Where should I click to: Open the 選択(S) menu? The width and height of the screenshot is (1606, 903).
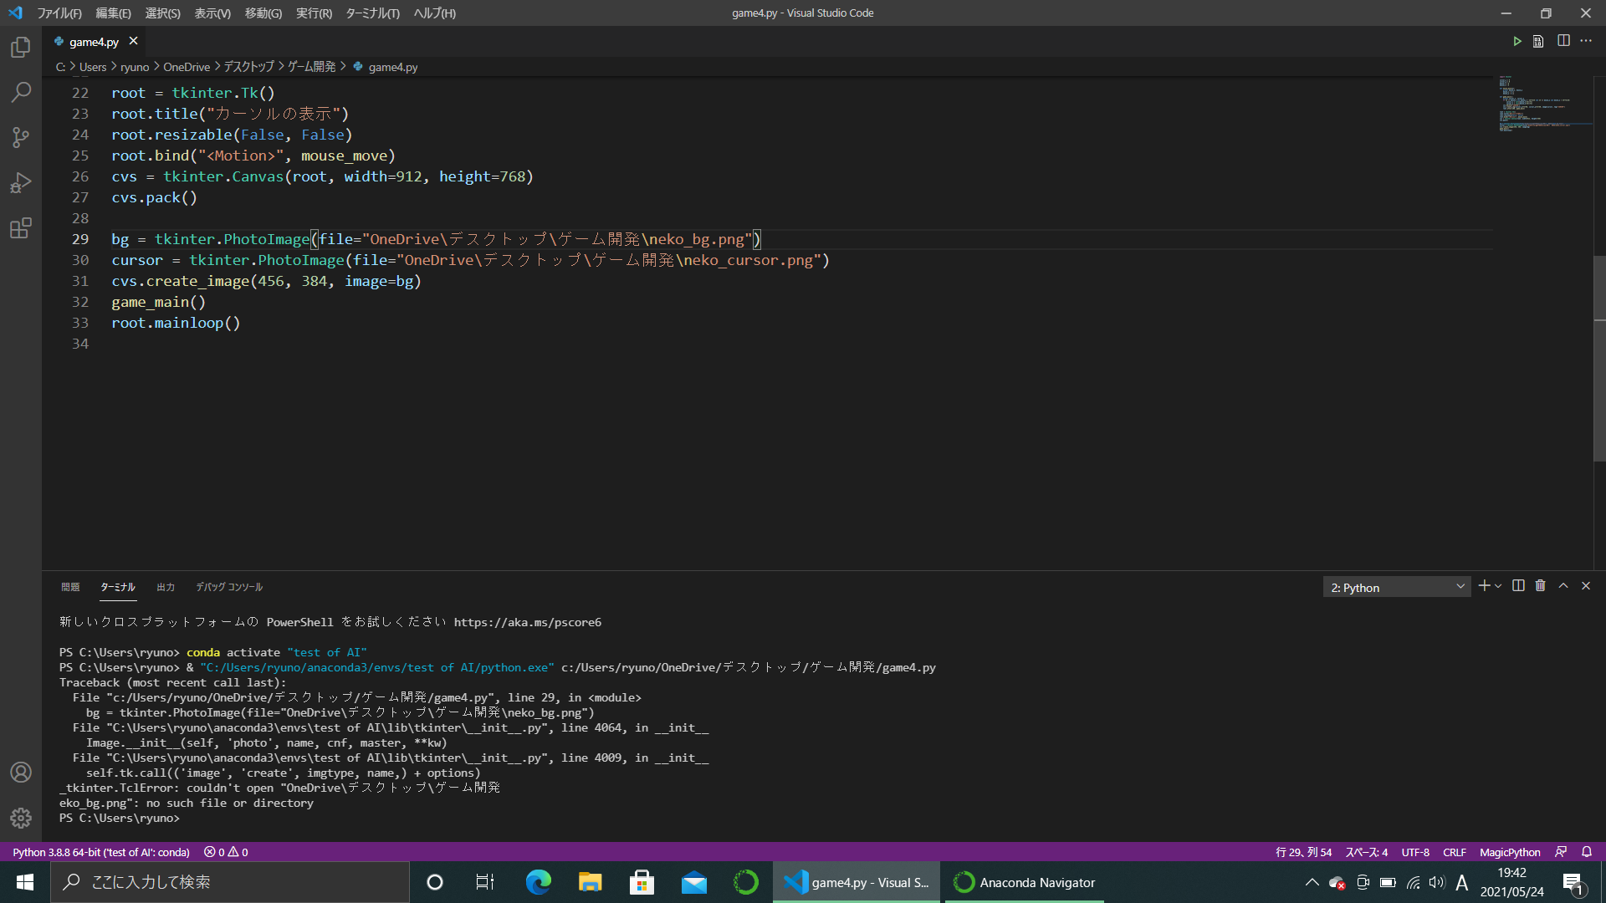162,13
